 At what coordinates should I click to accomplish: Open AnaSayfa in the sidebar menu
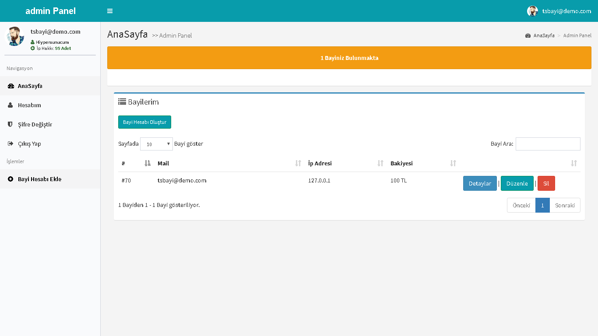click(50, 86)
